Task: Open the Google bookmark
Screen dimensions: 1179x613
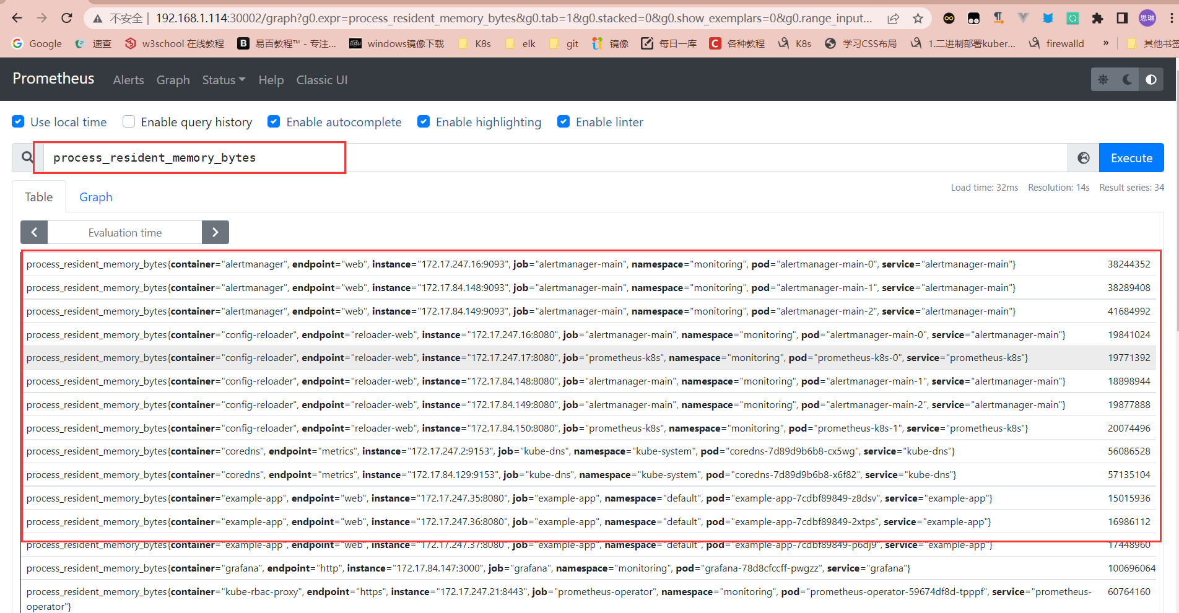Action: [37, 43]
